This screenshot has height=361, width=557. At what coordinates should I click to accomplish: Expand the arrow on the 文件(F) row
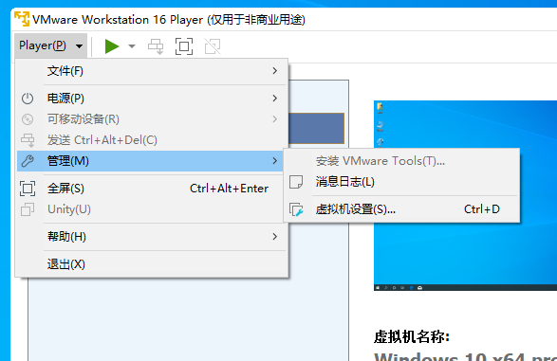coord(274,71)
